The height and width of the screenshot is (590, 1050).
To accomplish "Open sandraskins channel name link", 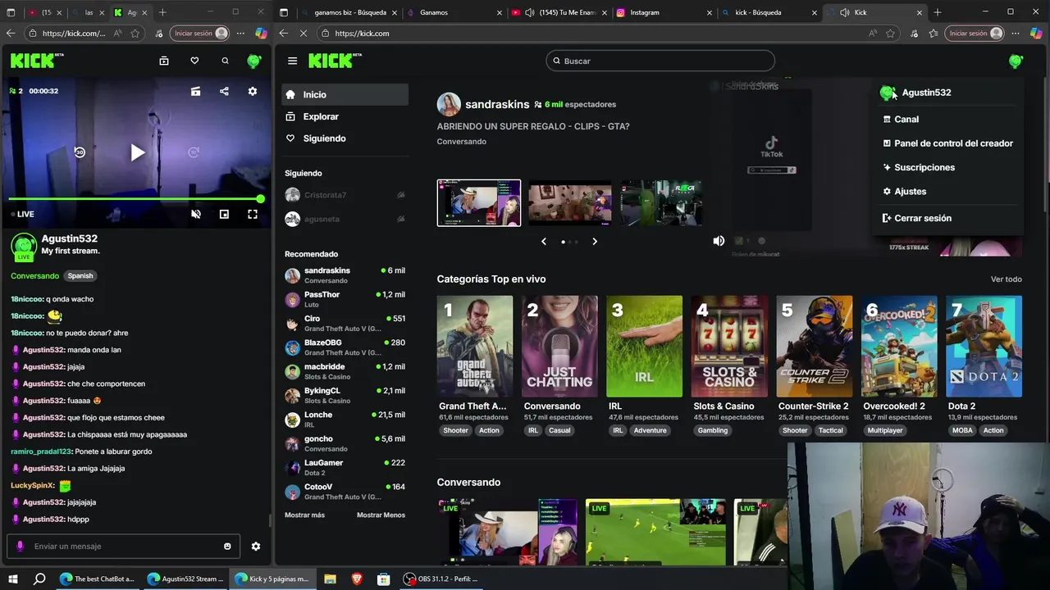I will pos(497,105).
